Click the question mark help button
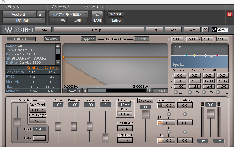 [205, 30]
